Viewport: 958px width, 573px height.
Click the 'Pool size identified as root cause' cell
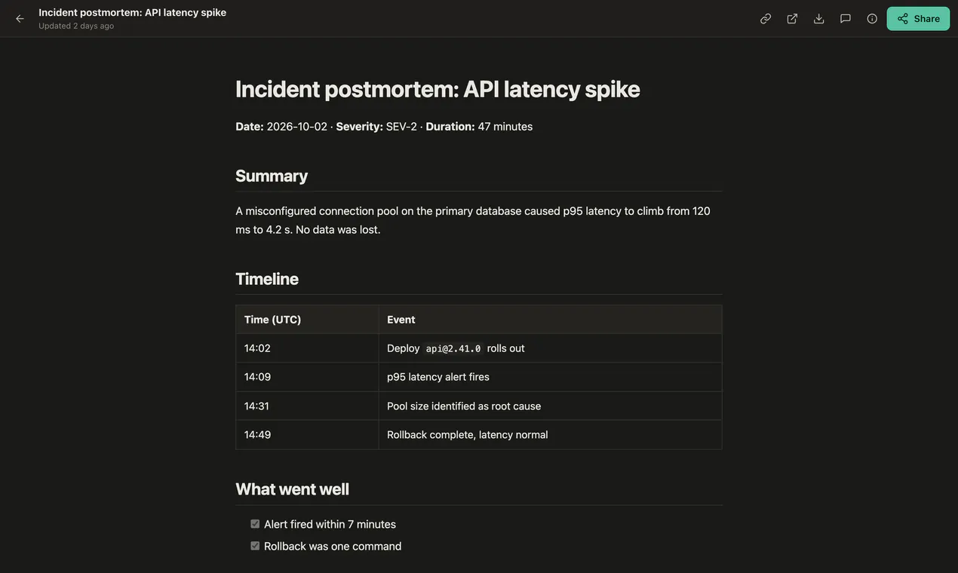click(551, 406)
